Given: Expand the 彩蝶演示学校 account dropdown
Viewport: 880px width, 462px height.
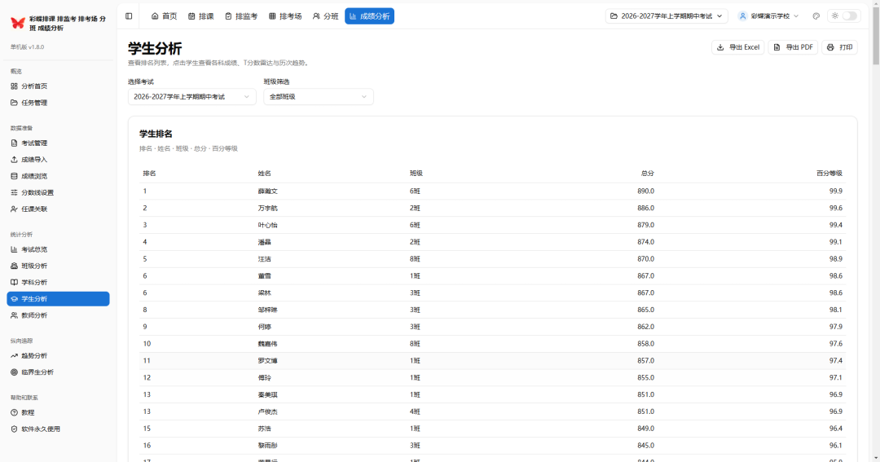Looking at the screenshot, I should (768, 16).
